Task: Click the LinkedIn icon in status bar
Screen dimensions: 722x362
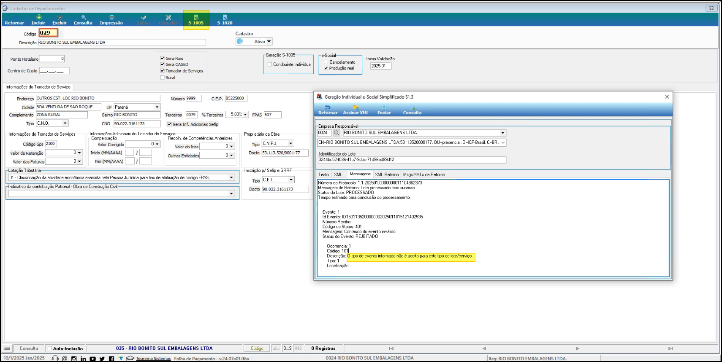Action: point(83,359)
